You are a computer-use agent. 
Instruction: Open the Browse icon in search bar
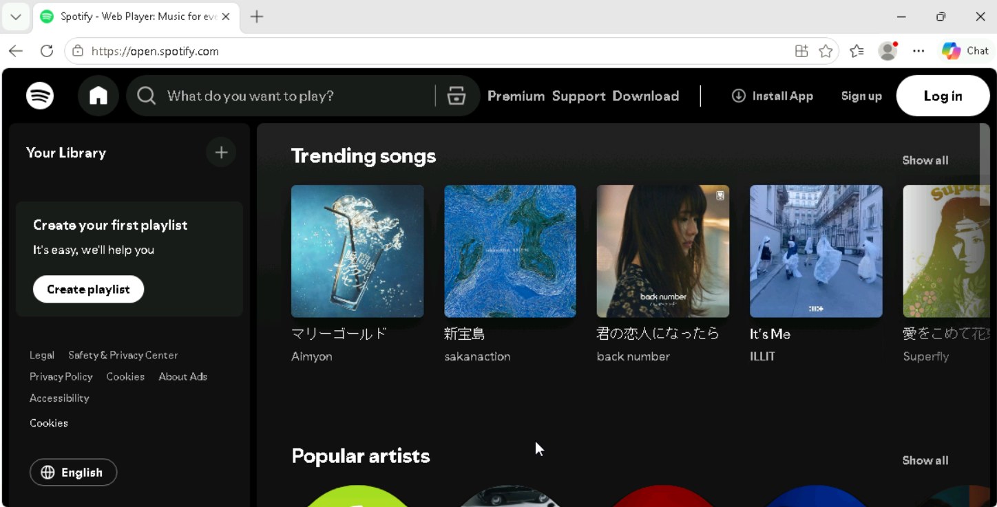[456, 96]
